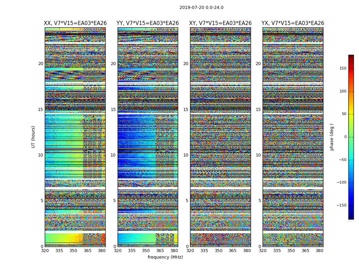Select the XX polarization subplot title
The image size is (359, 274).
(x=75, y=23)
